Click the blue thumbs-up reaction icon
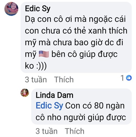 pos(129,78)
